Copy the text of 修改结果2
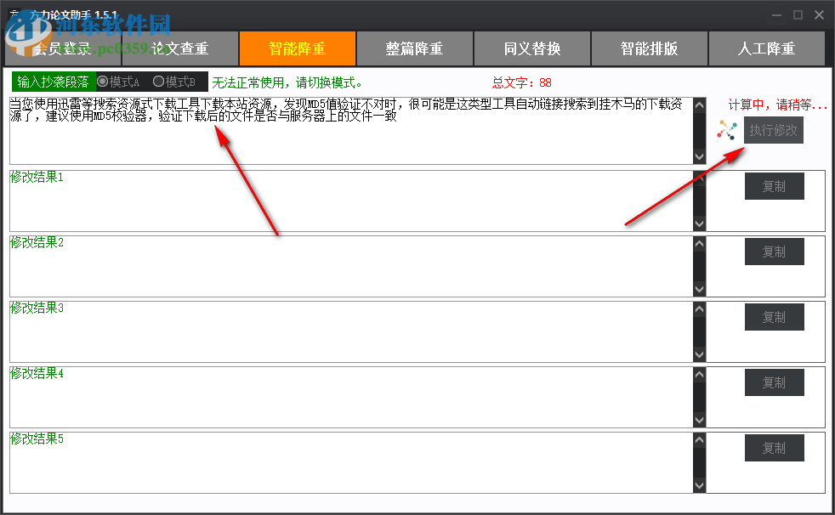Image resolution: width=835 pixels, height=515 pixels. pos(774,252)
